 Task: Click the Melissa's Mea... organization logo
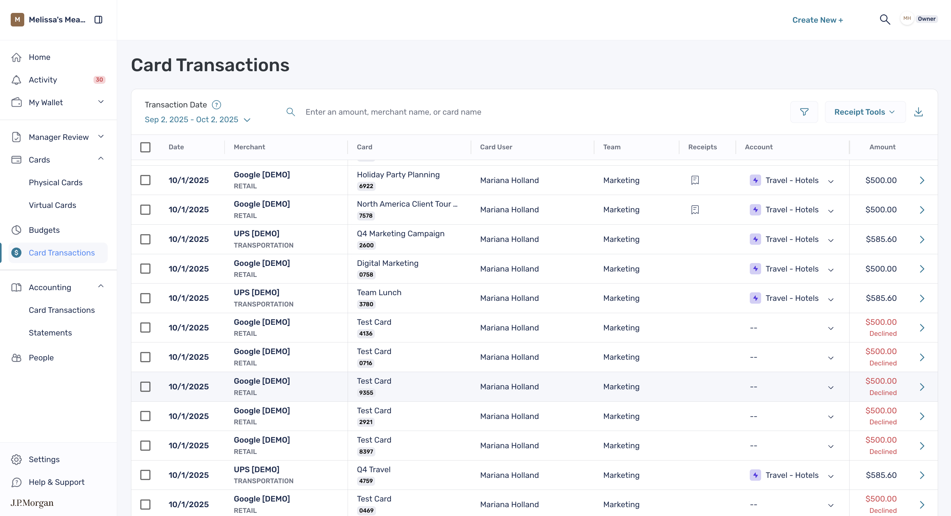tap(17, 20)
